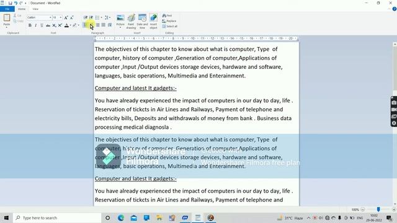
Task: Open highlight color dropdown arrow
Action: point(79,25)
